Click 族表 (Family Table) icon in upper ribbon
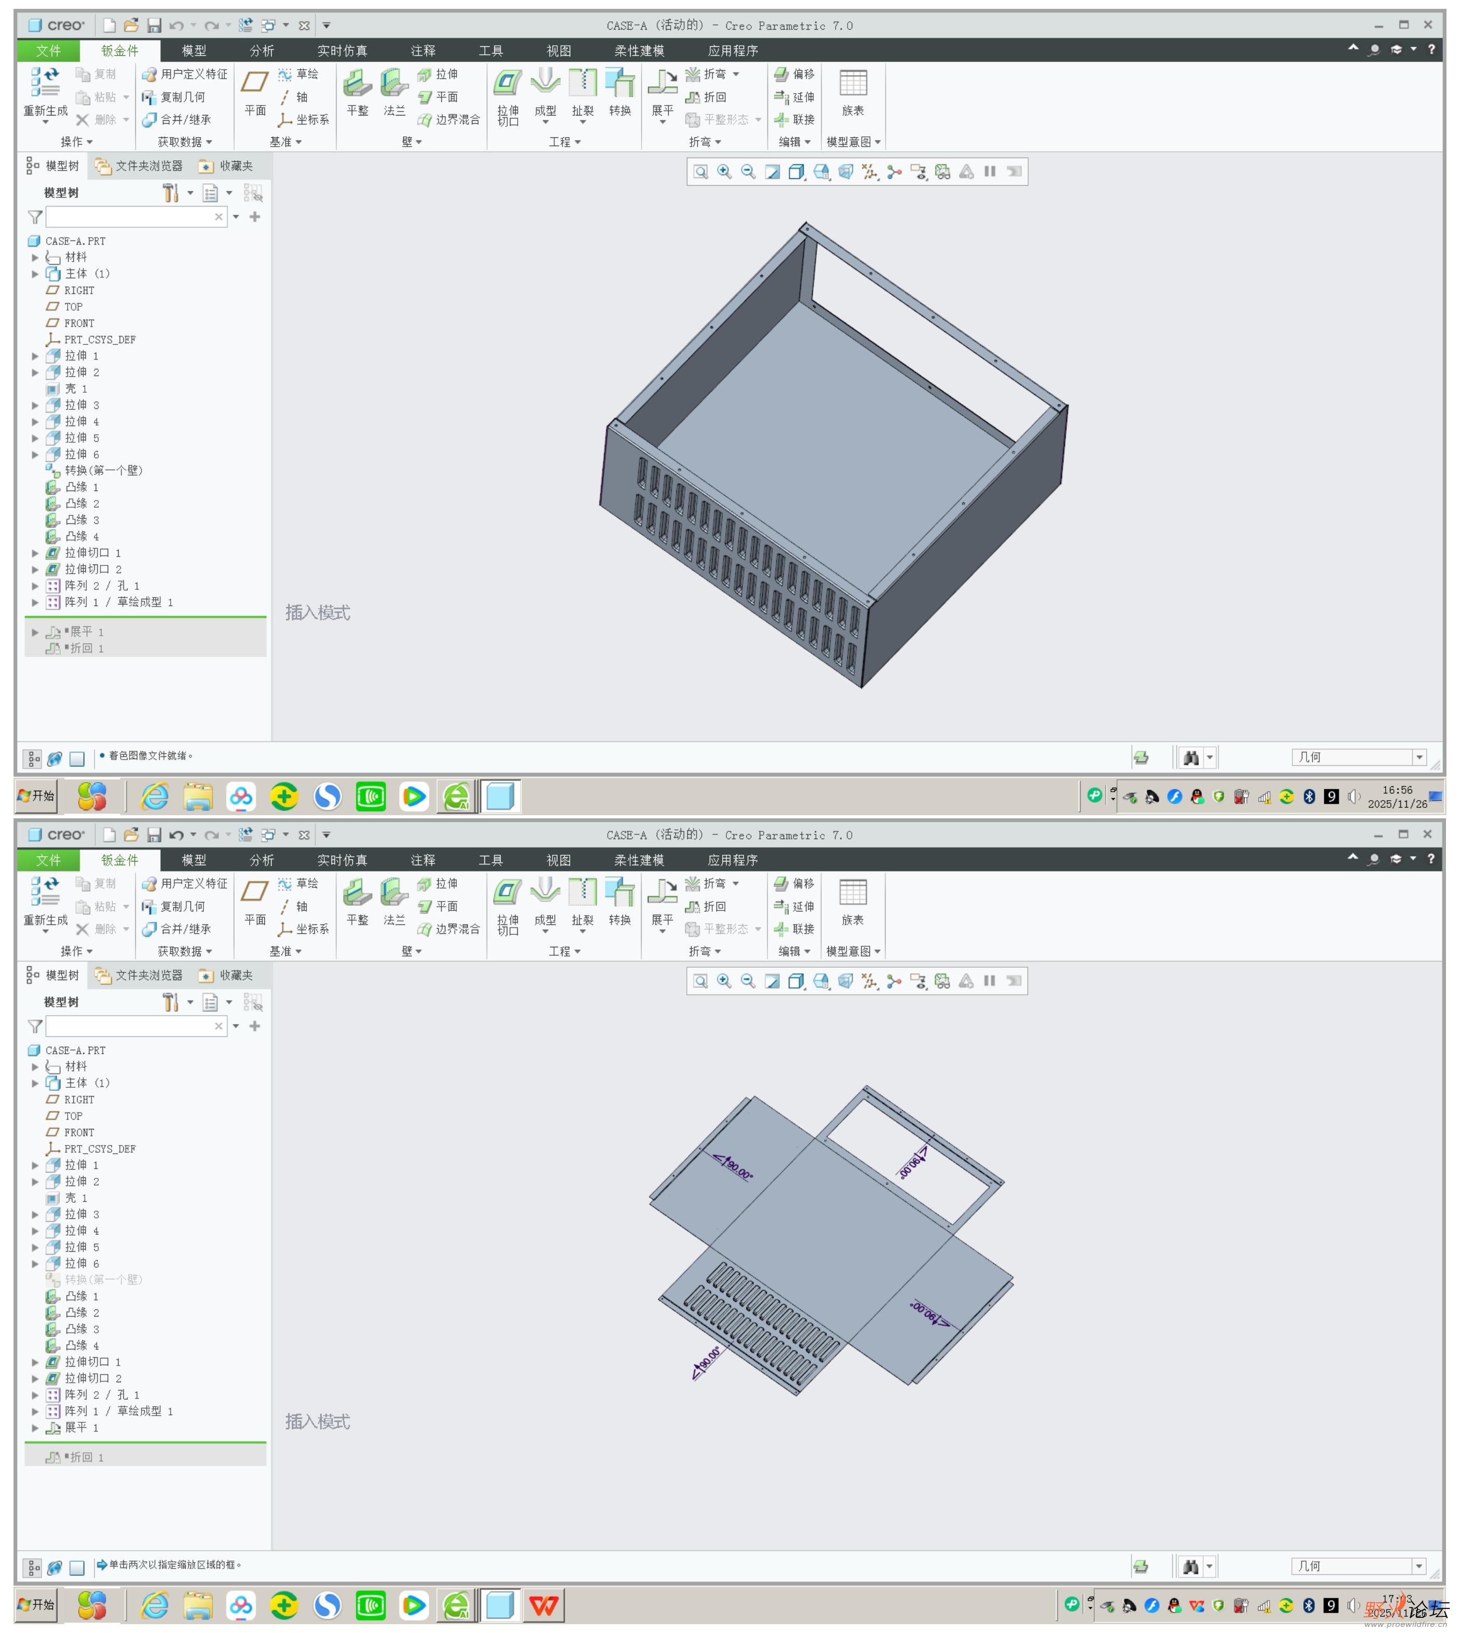This screenshot has height=1633, width=1460. pyautogui.click(x=853, y=83)
